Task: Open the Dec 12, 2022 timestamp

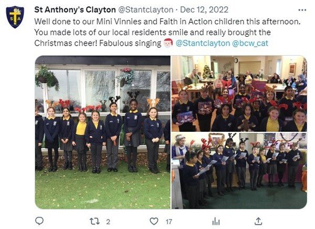Action: click(x=204, y=9)
